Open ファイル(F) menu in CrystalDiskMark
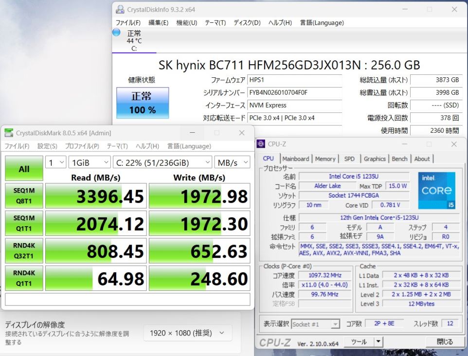This screenshot has height=356, width=468. 17,146
